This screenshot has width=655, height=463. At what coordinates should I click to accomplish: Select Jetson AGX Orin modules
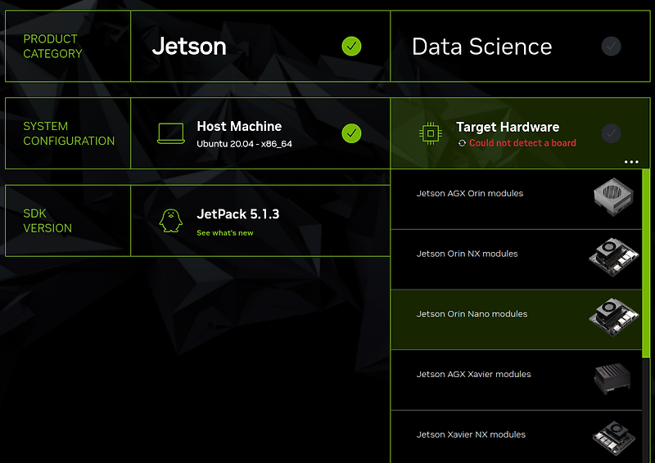tap(516, 199)
